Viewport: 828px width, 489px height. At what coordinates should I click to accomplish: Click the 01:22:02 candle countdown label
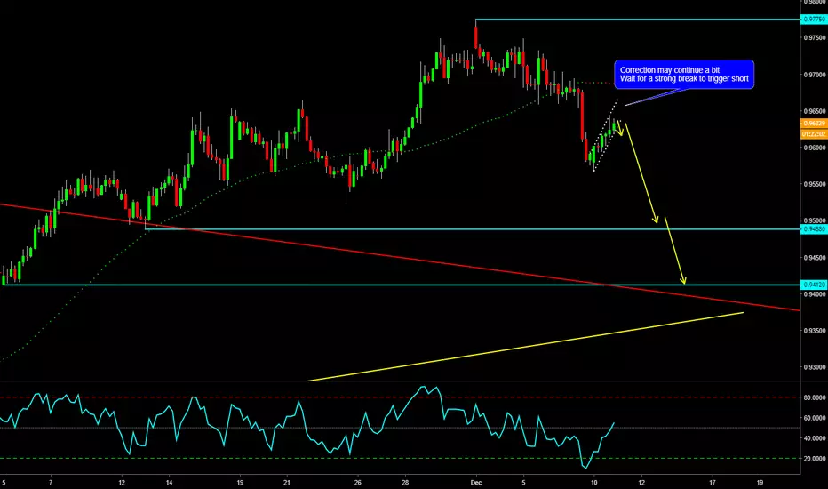pos(814,134)
